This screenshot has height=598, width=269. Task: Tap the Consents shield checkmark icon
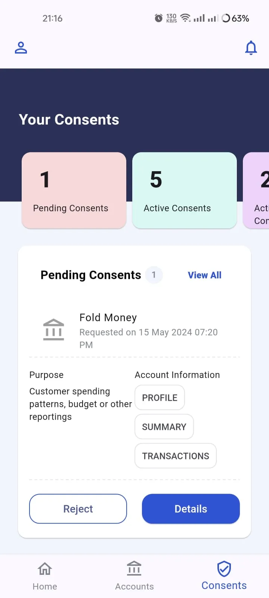(x=224, y=569)
